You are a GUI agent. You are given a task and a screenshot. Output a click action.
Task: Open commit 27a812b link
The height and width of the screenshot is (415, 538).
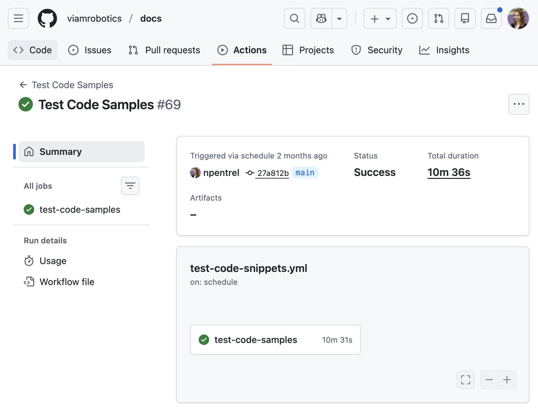[273, 173]
